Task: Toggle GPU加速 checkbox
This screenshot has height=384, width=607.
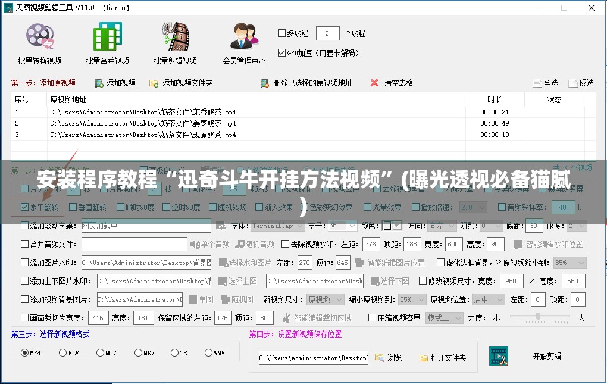Action: point(282,52)
